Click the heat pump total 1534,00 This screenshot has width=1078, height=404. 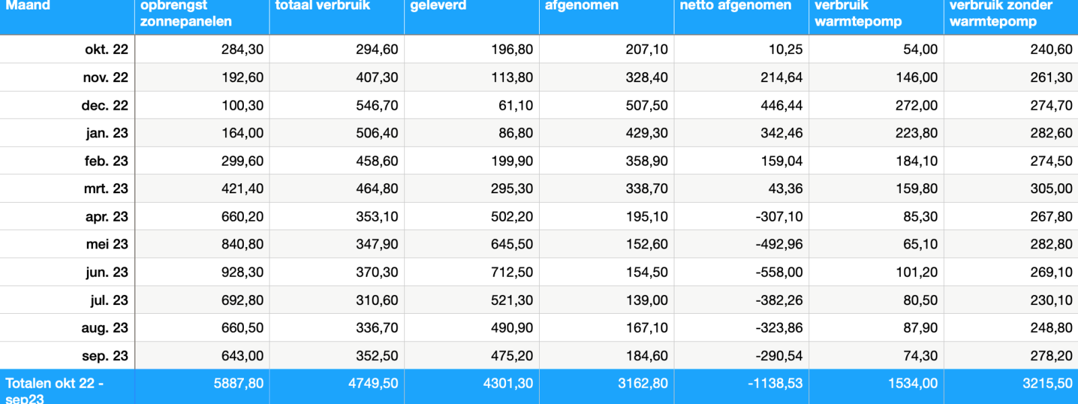tap(912, 384)
